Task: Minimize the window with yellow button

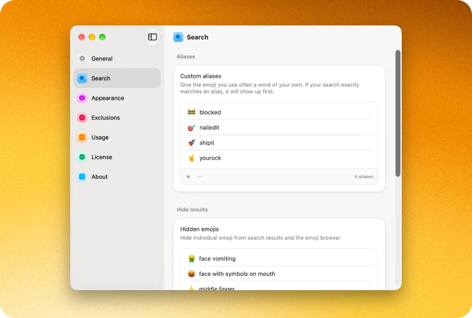Action: [x=92, y=37]
